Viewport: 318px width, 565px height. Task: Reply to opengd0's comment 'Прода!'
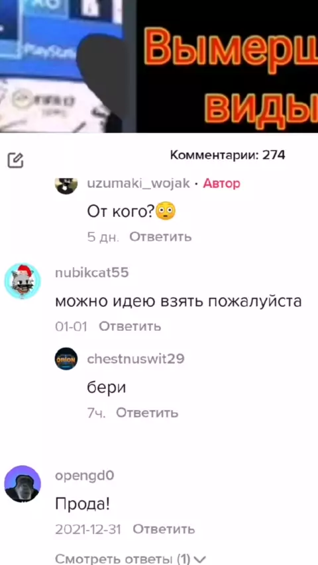tap(164, 529)
